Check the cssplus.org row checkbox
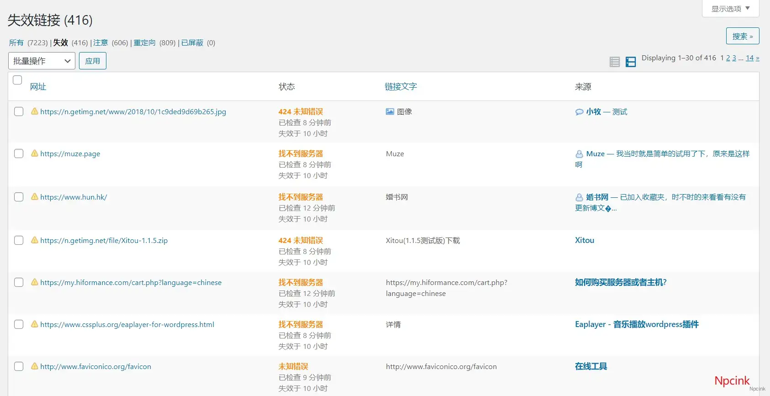Screen dimensions: 770x396 [19, 324]
